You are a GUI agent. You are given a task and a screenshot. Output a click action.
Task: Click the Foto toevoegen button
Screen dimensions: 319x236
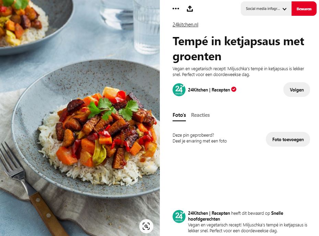[288, 139]
